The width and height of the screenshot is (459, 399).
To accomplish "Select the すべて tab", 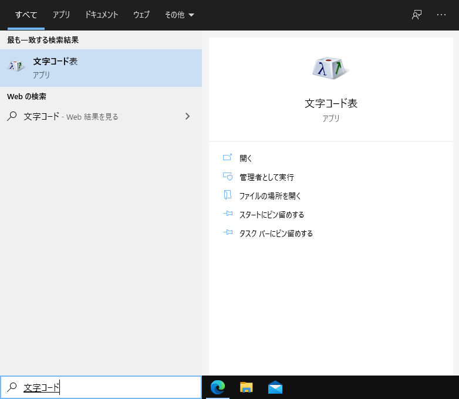I will coord(26,15).
